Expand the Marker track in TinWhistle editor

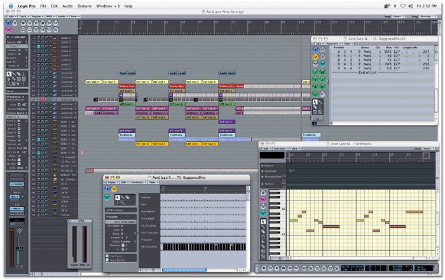262,165
